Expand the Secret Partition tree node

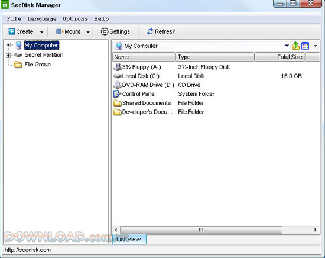tap(8, 55)
